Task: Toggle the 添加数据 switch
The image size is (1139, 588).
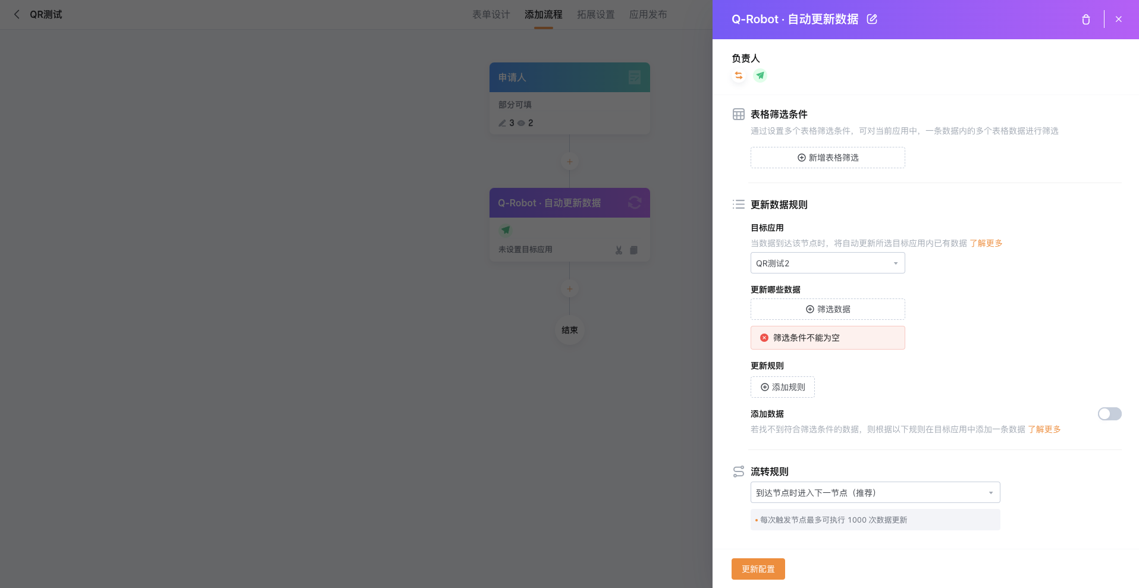Action: [x=1109, y=414]
